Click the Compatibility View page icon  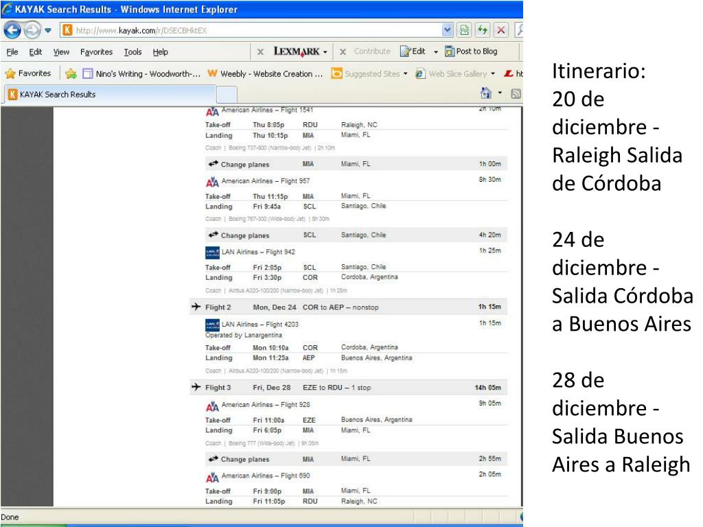point(464,30)
